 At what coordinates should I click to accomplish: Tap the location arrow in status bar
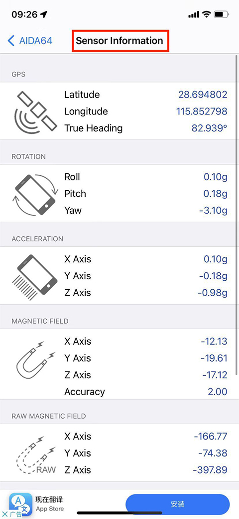click(44, 14)
